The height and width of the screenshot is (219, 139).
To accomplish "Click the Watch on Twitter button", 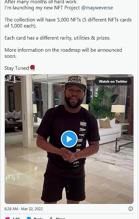I will coord(113,81).
